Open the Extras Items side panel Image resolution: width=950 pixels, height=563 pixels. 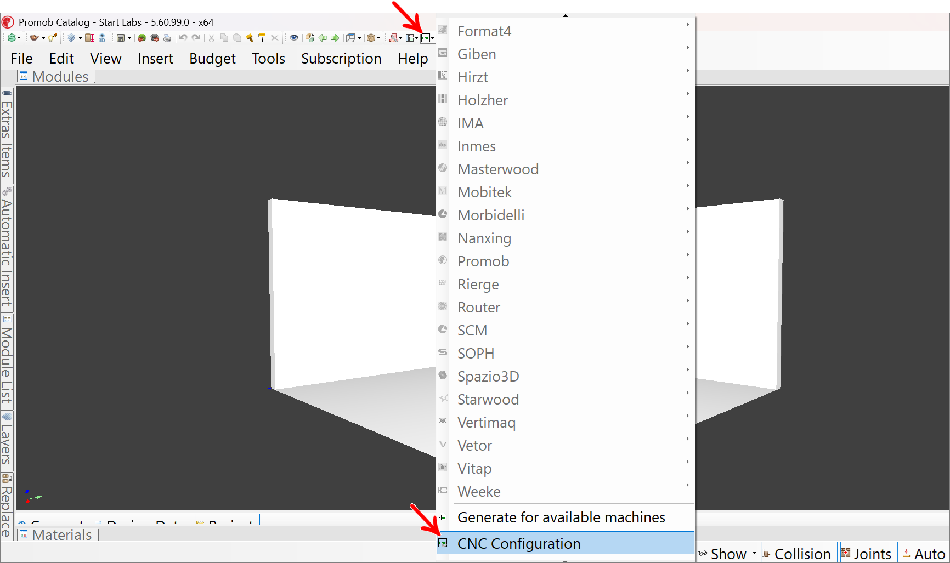point(7,135)
